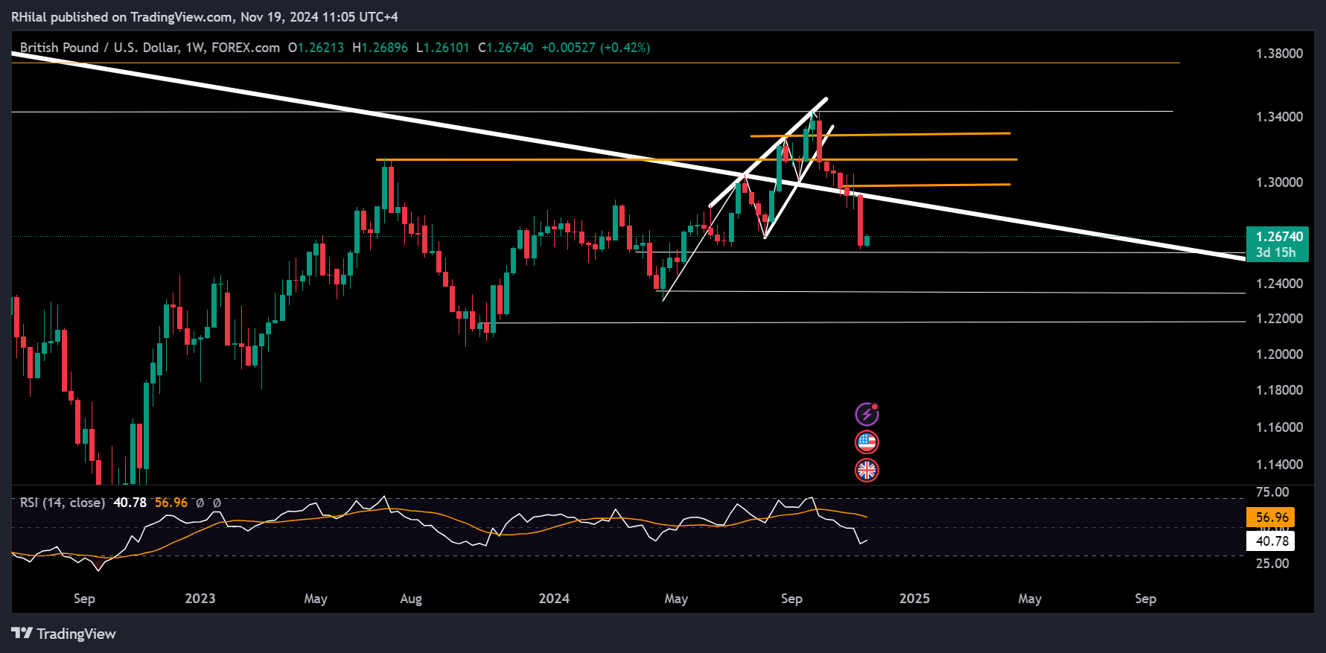This screenshot has height=653, width=1326.
Task: Click the 1.20000 price axis label
Action: coord(1279,354)
